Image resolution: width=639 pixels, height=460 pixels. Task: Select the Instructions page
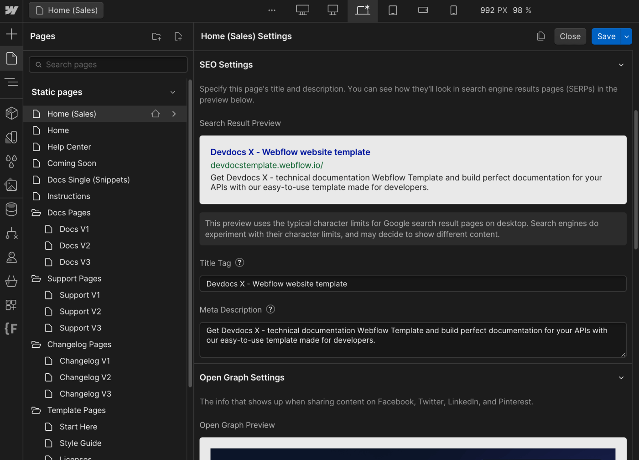click(x=105, y=196)
